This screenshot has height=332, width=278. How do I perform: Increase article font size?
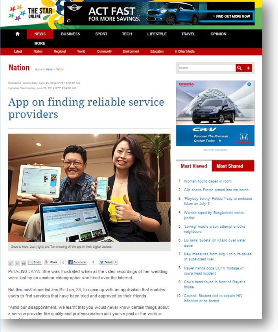pyautogui.click(x=11, y=263)
